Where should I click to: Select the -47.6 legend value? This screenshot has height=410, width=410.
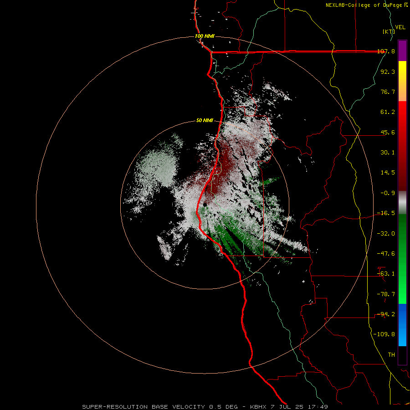[386, 254]
